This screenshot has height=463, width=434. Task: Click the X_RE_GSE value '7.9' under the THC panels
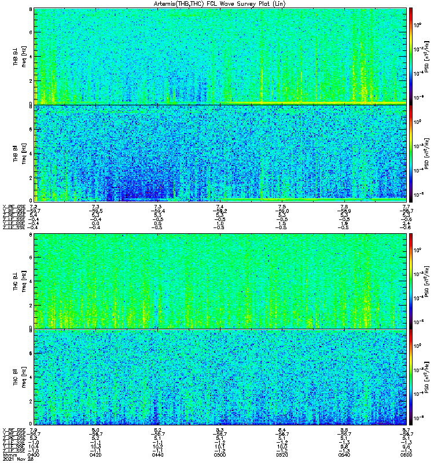34,430
